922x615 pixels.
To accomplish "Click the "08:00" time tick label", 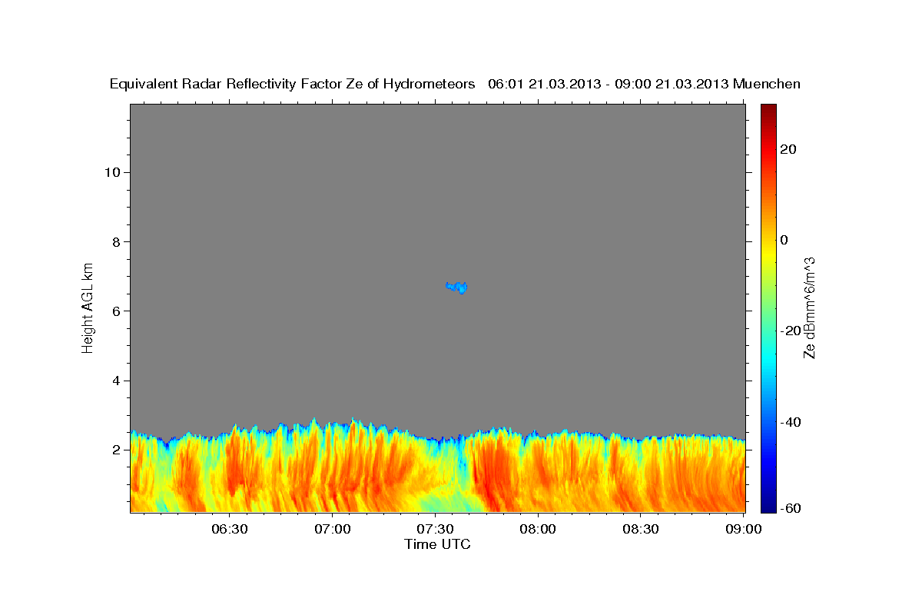I will click(x=538, y=530).
